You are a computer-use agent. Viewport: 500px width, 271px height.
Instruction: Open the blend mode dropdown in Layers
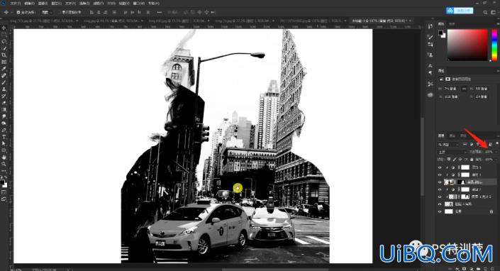point(452,152)
